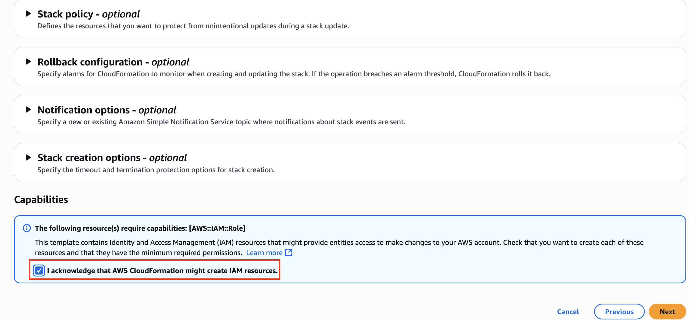Screen dimensions: 689x320
Task: Click the Stack policy description text
Action: coord(193,26)
